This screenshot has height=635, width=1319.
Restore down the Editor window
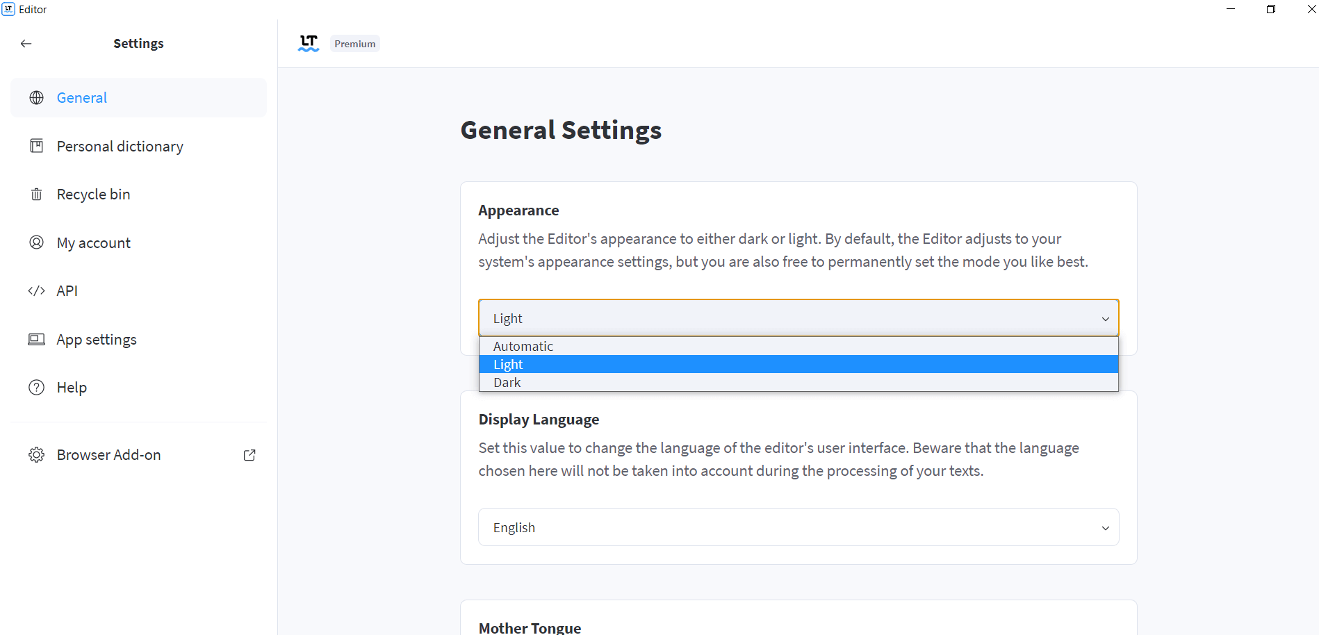1271,9
